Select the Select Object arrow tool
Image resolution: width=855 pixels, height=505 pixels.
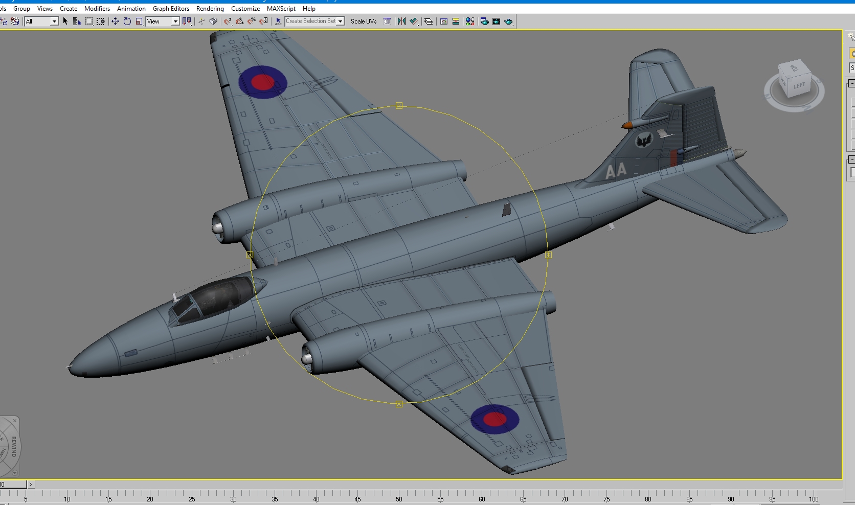tap(65, 21)
